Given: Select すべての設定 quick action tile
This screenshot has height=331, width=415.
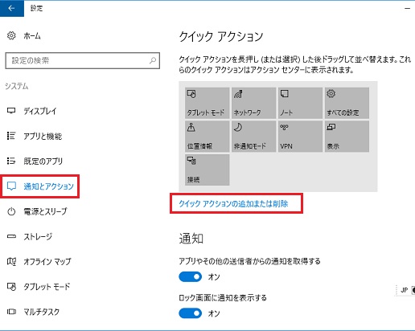Looking at the screenshot, I should [x=347, y=103].
